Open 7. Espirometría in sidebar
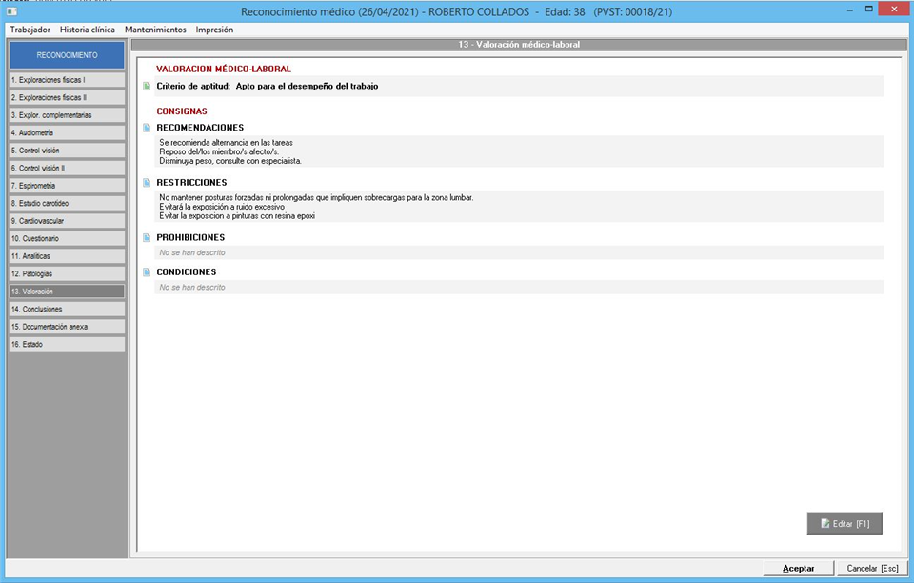The height and width of the screenshot is (583, 914). point(67,185)
